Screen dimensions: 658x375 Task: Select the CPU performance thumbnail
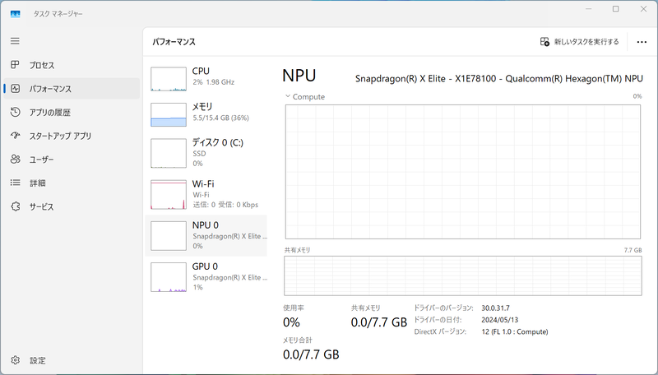click(169, 77)
